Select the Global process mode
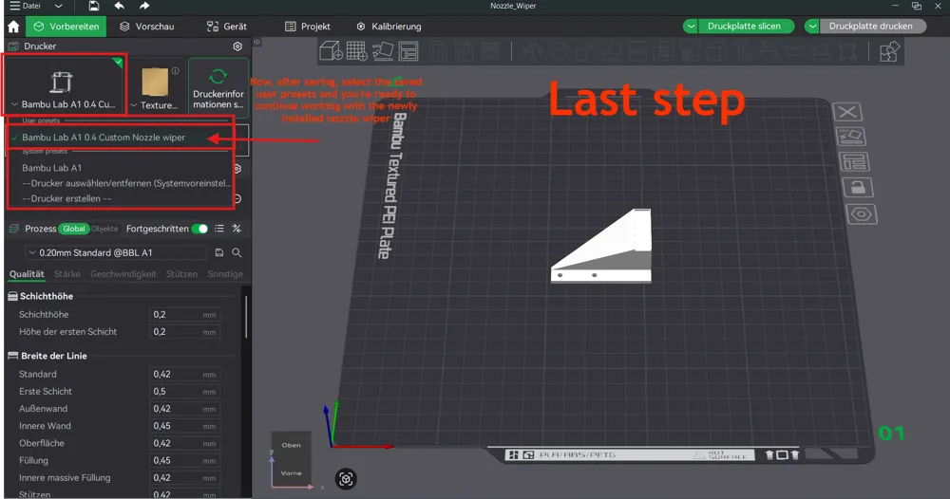This screenshot has height=499, width=950. pyautogui.click(x=74, y=229)
